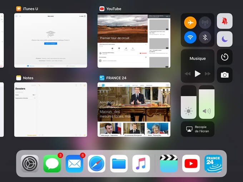
Task: Tap the FRANCE 24 app icon above card
Action: [102, 78]
